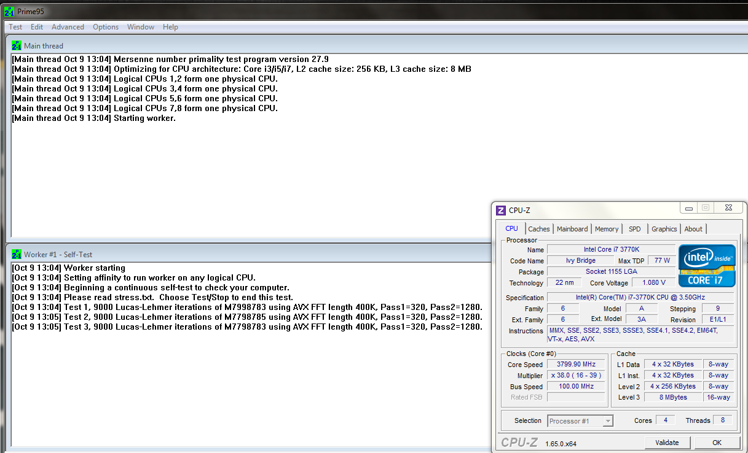Click the Mersenne version 27.9 log line

click(170, 59)
